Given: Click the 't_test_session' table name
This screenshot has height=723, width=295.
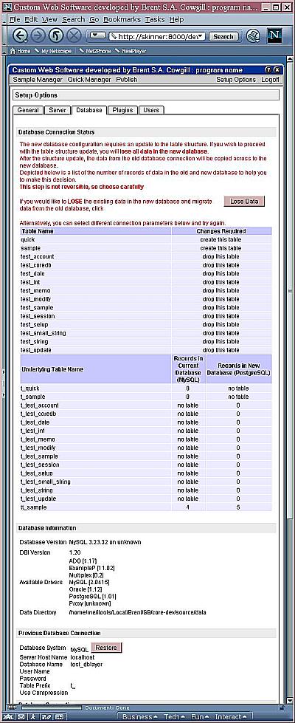Looking at the screenshot, I should (40, 465).
